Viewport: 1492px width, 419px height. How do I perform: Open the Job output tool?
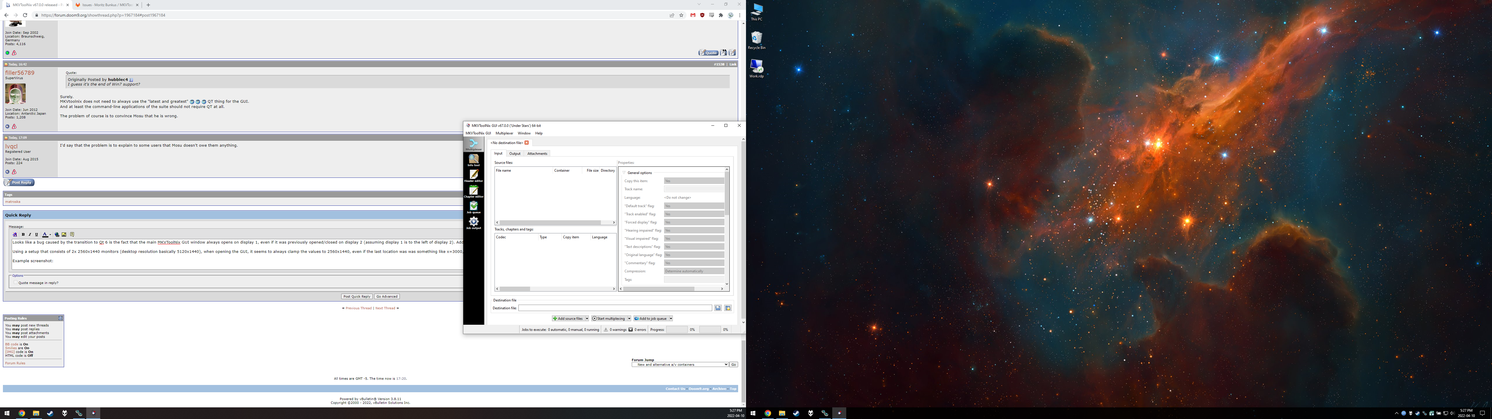pyautogui.click(x=474, y=223)
